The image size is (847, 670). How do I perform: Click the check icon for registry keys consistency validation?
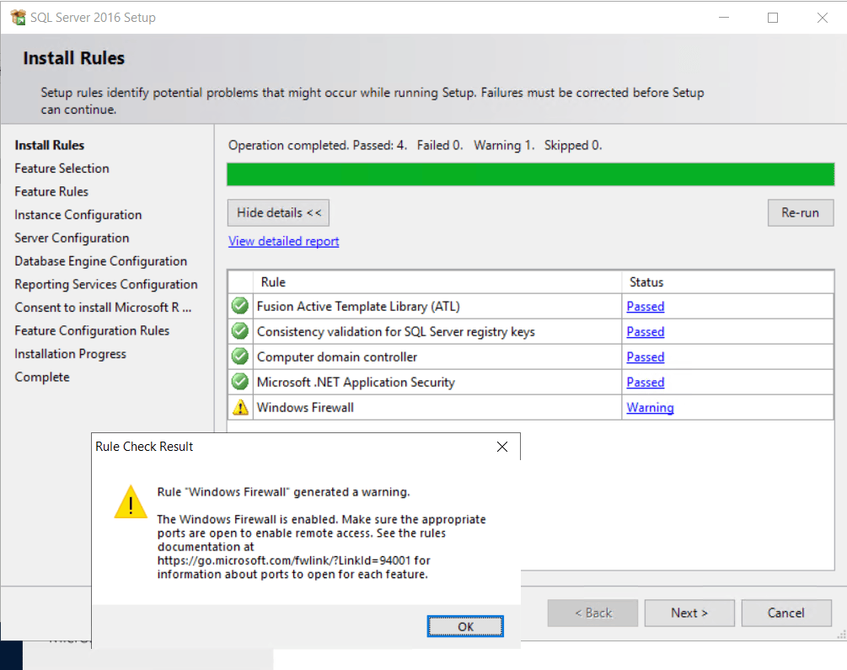(239, 331)
